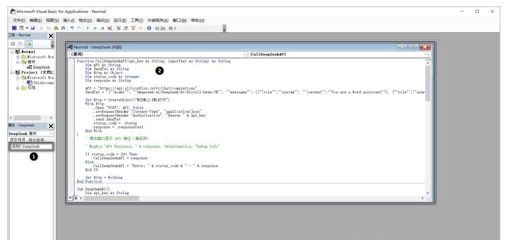Open Properties Window via toolbar icon

[125, 28]
